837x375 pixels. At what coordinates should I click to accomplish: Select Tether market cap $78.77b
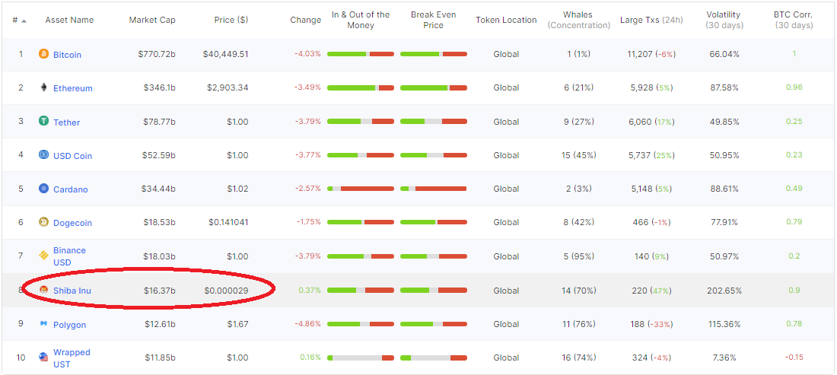(x=158, y=121)
